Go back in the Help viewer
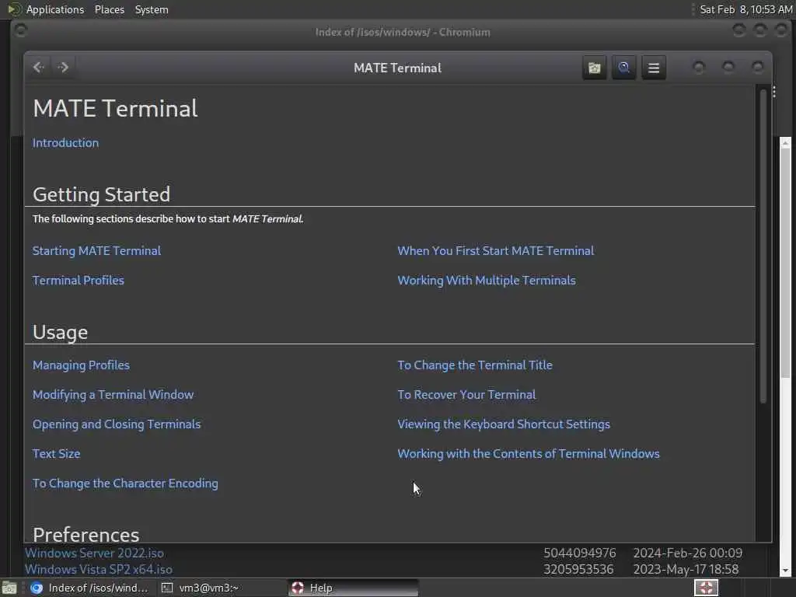This screenshot has height=597, width=796. [x=39, y=67]
